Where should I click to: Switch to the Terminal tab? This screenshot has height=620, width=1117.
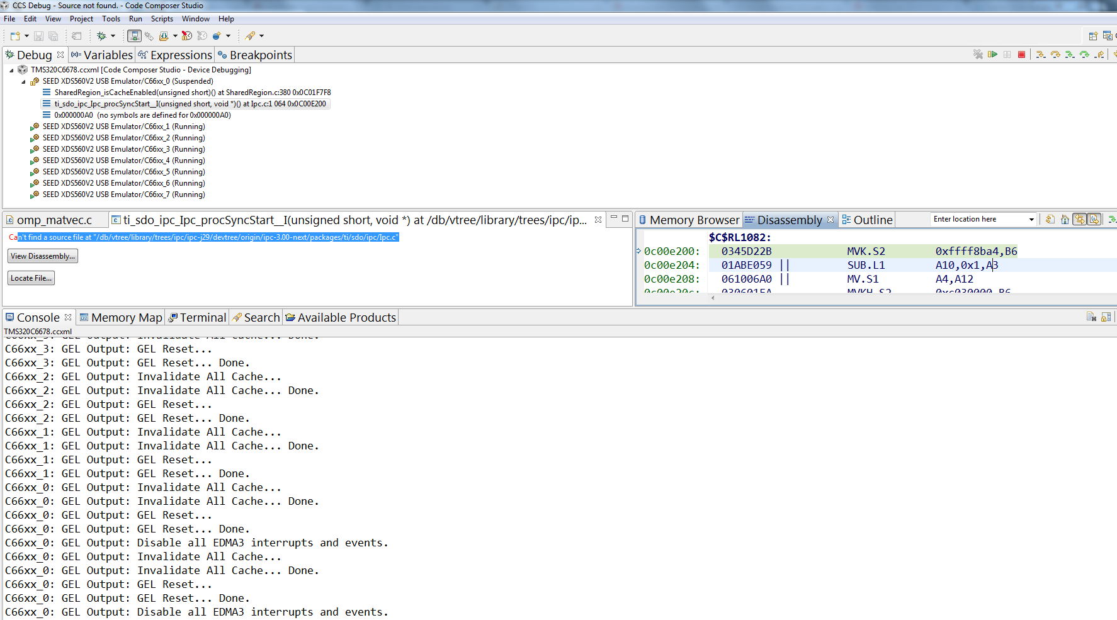[x=196, y=317]
